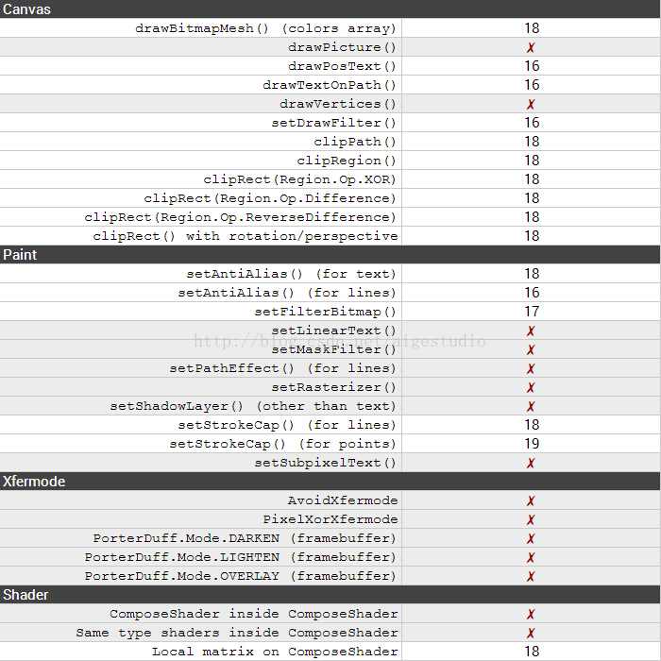Image resolution: width=661 pixels, height=661 pixels.
Task: Click the setLinearText() label
Action: pos(334,330)
